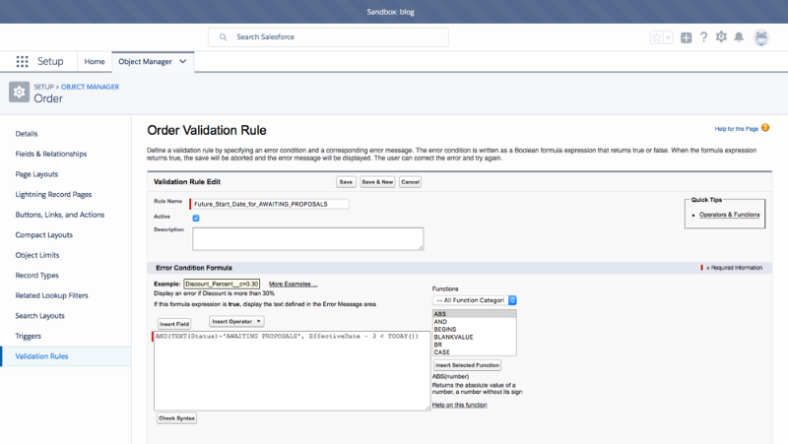The image size is (788, 444).
Task: Open the Insert Operator dropdown
Action: coord(236,321)
